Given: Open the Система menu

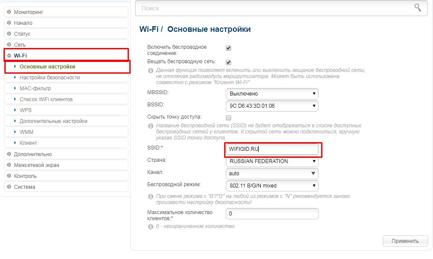Looking at the screenshot, I should 66,187.
